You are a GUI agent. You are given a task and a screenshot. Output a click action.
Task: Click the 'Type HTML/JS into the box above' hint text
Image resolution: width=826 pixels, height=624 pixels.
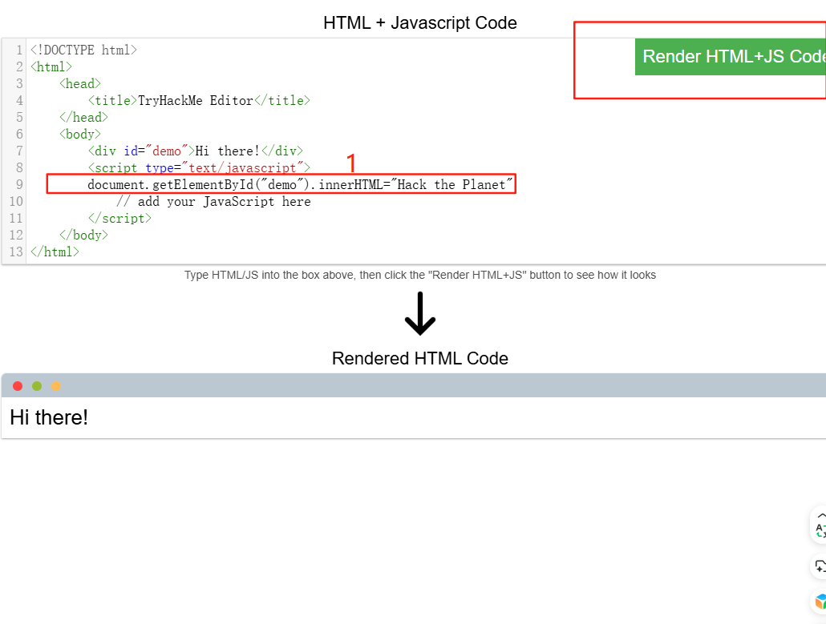pos(420,276)
